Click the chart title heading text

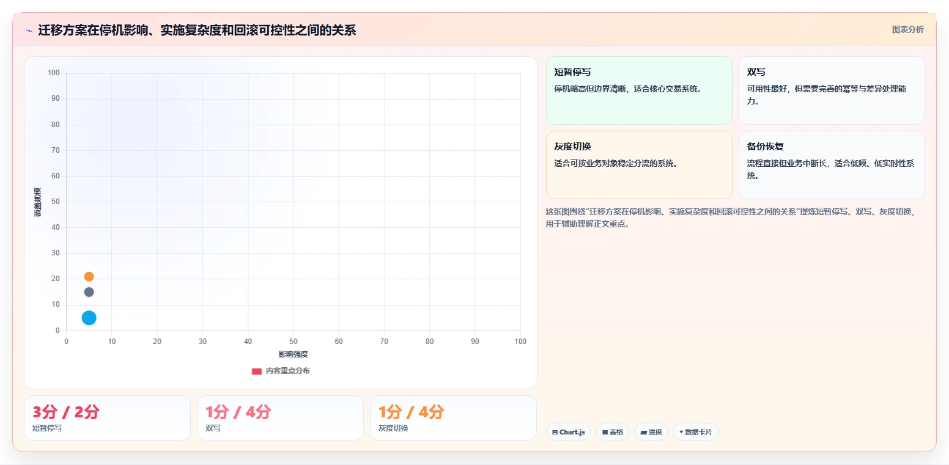coord(197,30)
